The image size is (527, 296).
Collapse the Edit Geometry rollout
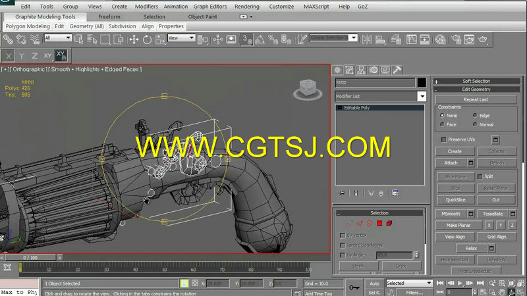click(x=476, y=89)
